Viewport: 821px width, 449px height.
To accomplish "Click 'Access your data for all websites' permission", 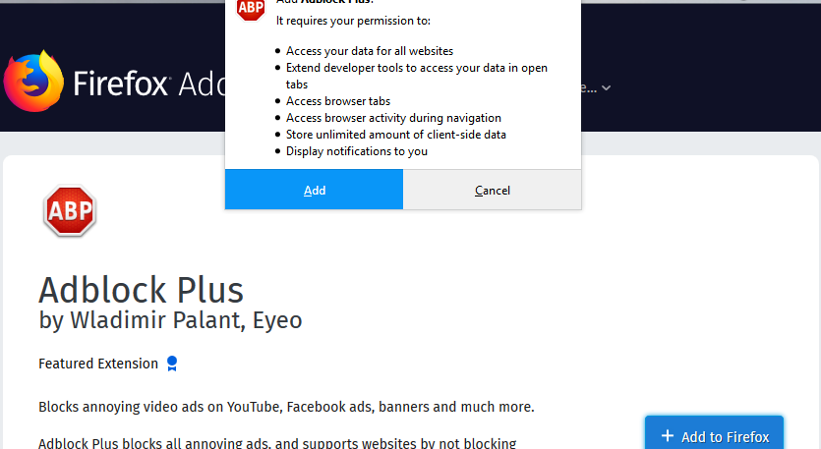I will click(370, 51).
